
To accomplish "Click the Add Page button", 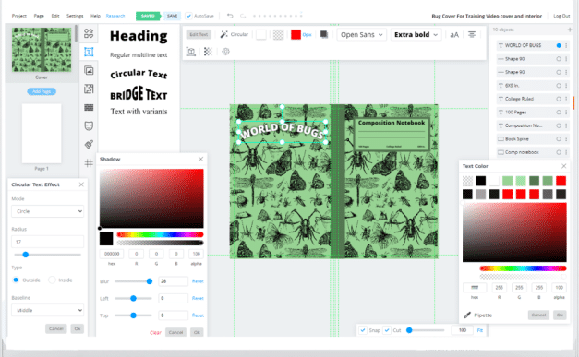I will point(42,91).
